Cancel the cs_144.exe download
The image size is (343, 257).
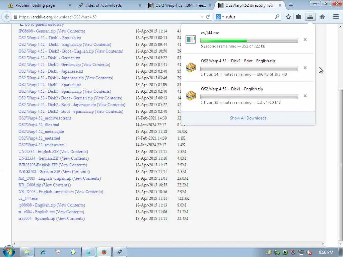tap(305, 39)
